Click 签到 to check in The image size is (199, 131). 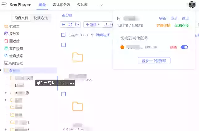tap(174, 18)
